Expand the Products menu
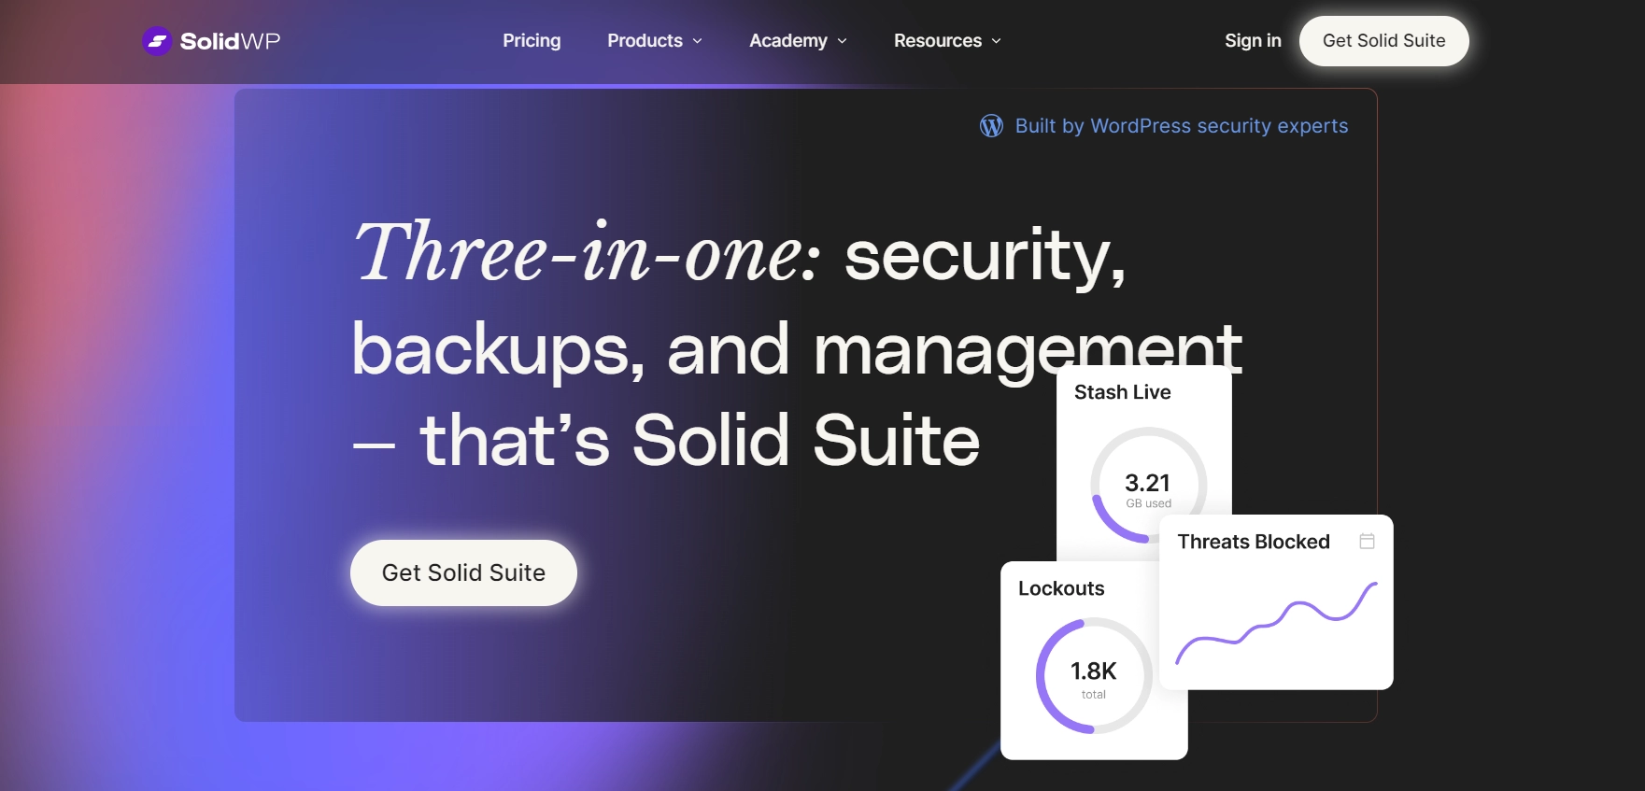 655,41
